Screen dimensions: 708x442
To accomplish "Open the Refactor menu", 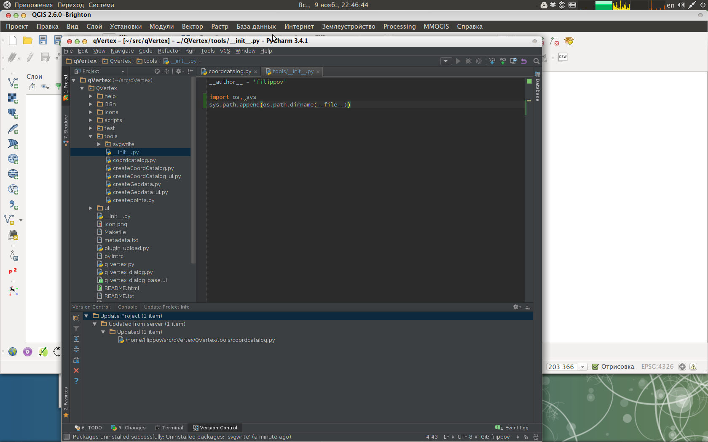I will click(169, 51).
